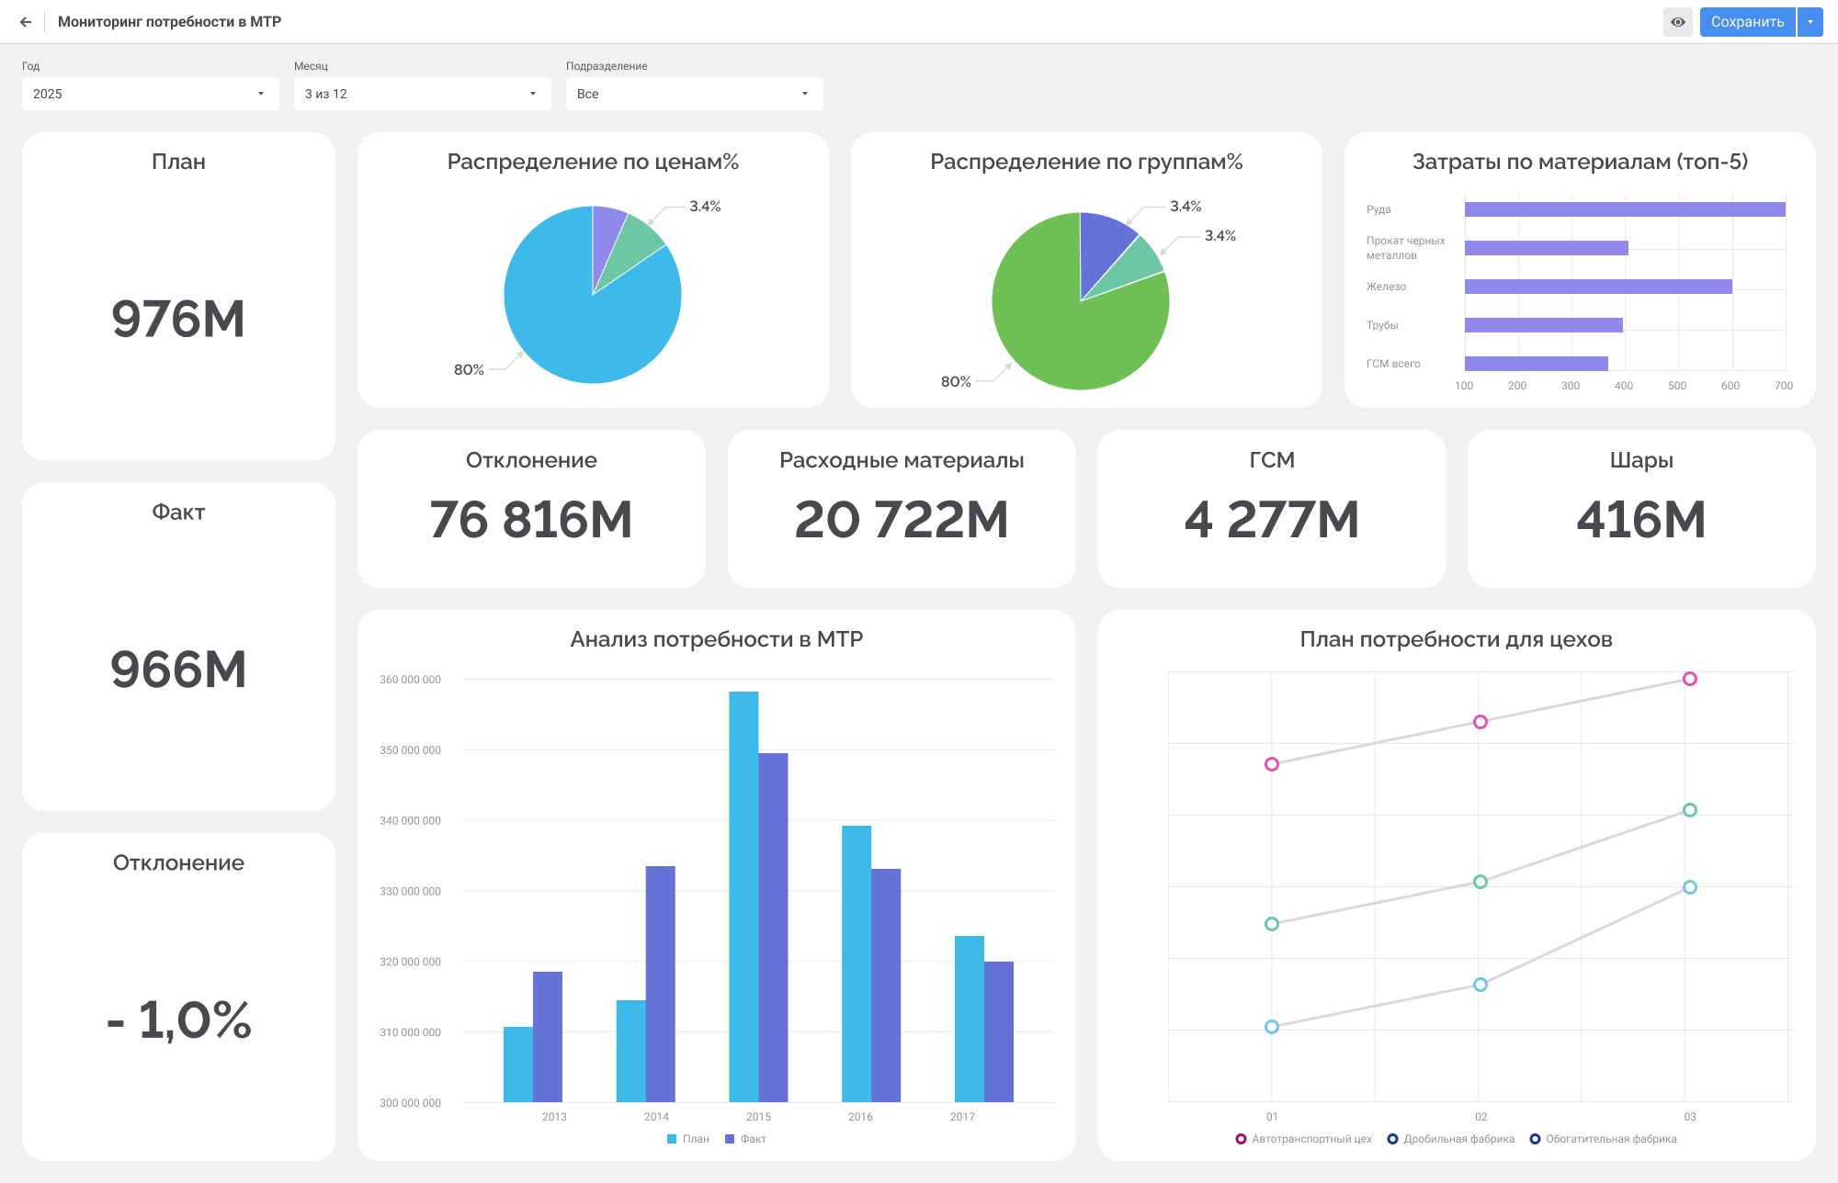1838x1183 pixels.
Task: Click Дробильная фабрика legend marker
Action: [1393, 1139]
